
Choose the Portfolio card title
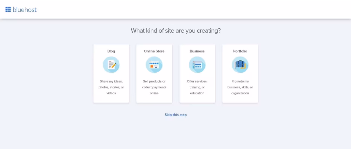coord(240,51)
